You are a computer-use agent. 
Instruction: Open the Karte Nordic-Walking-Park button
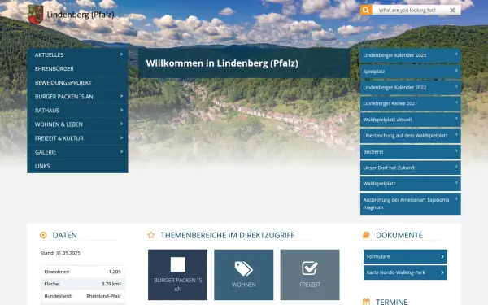coord(405,272)
